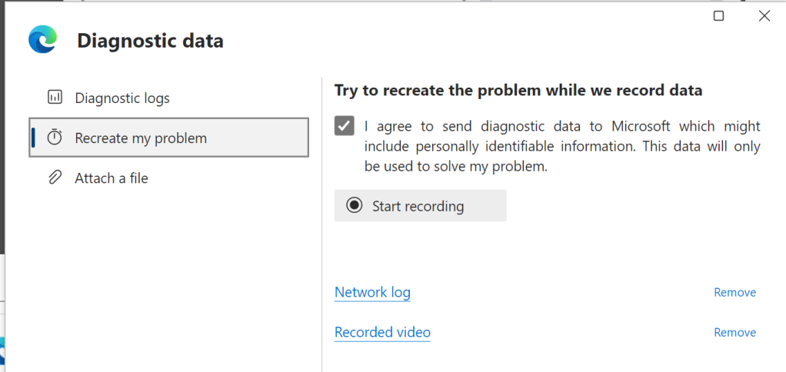The height and width of the screenshot is (372, 786).
Task: Click the paperclip icon for Attach a file
Action: [x=55, y=178]
